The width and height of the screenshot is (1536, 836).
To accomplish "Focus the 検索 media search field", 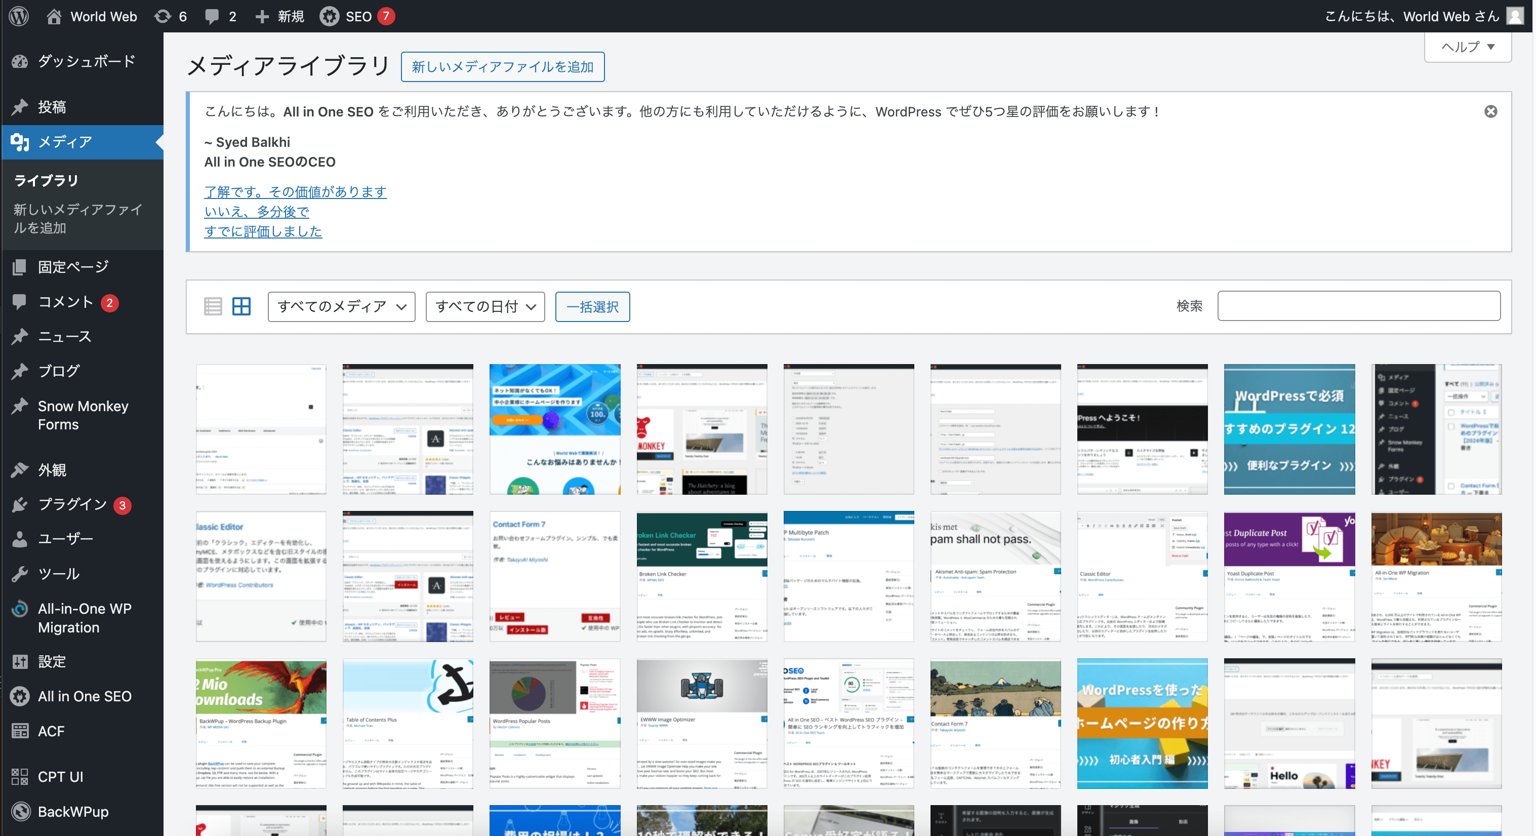I will point(1359,306).
